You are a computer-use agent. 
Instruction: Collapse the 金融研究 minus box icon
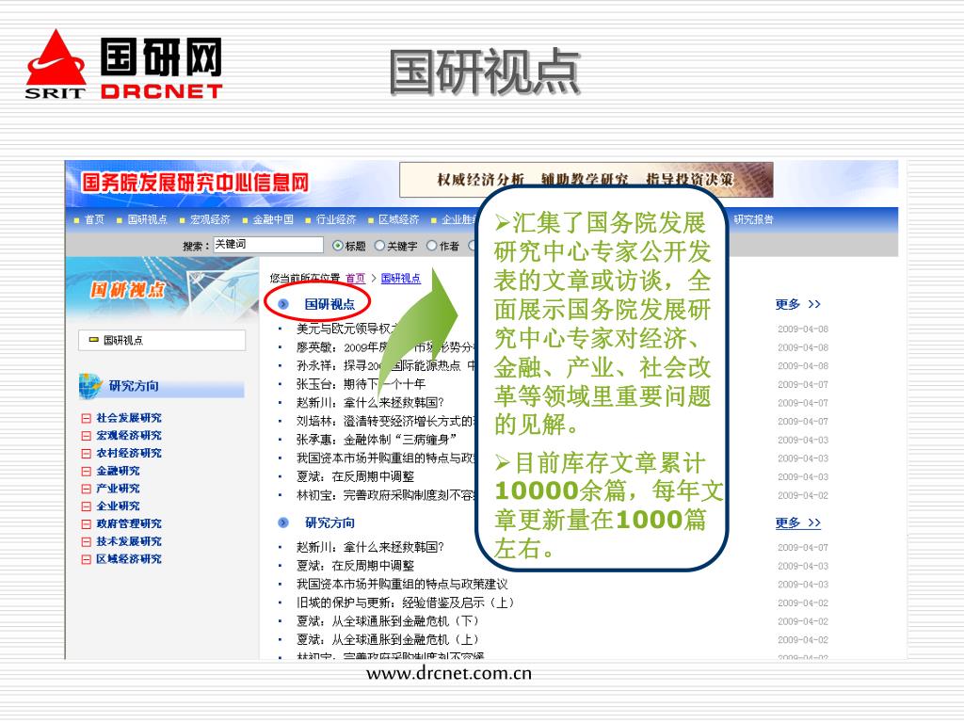tap(86, 472)
